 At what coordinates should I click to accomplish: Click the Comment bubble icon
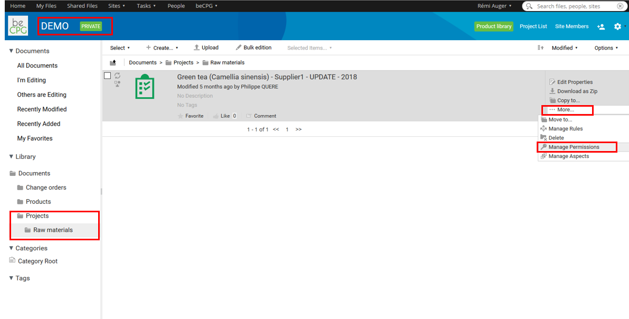click(249, 116)
